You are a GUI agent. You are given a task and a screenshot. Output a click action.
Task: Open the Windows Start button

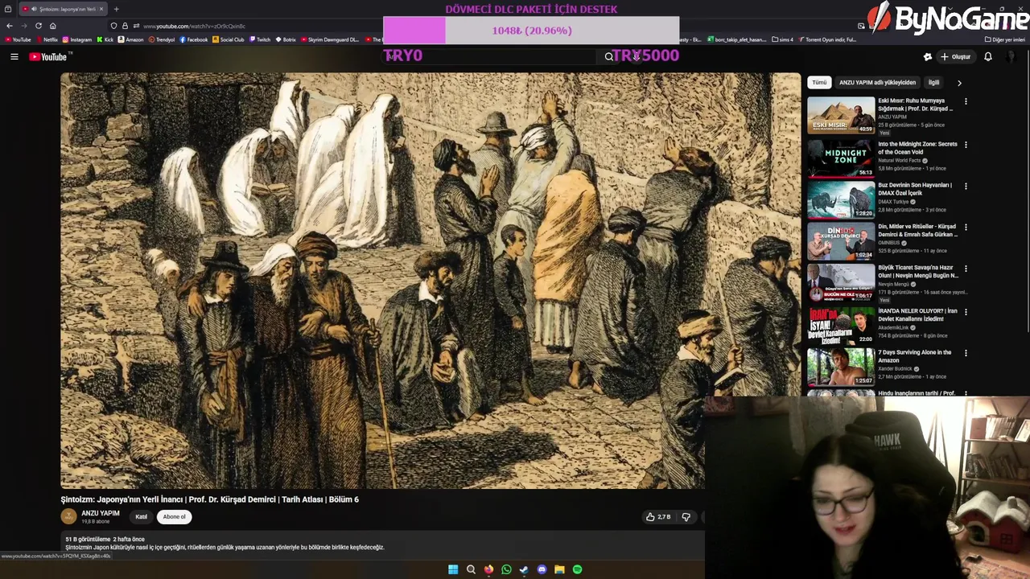click(x=453, y=569)
